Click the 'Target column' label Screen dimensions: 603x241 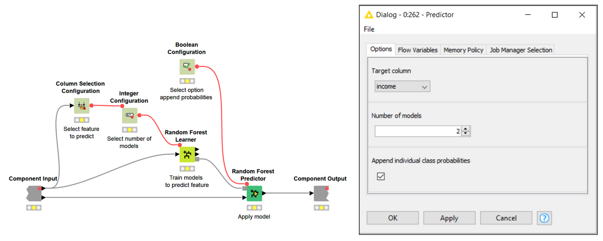(391, 71)
